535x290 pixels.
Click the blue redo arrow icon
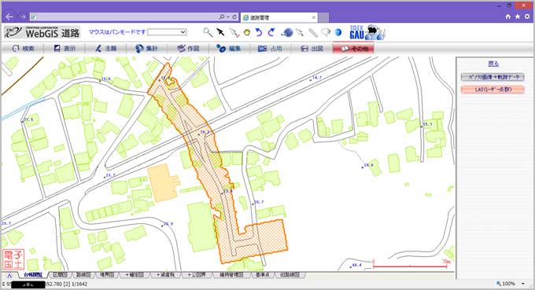pos(271,32)
